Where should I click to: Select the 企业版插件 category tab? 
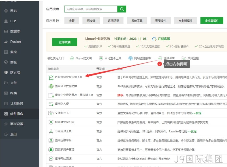212,21
